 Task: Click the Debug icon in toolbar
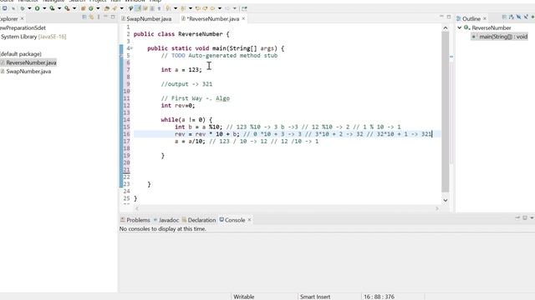click(23, 8)
